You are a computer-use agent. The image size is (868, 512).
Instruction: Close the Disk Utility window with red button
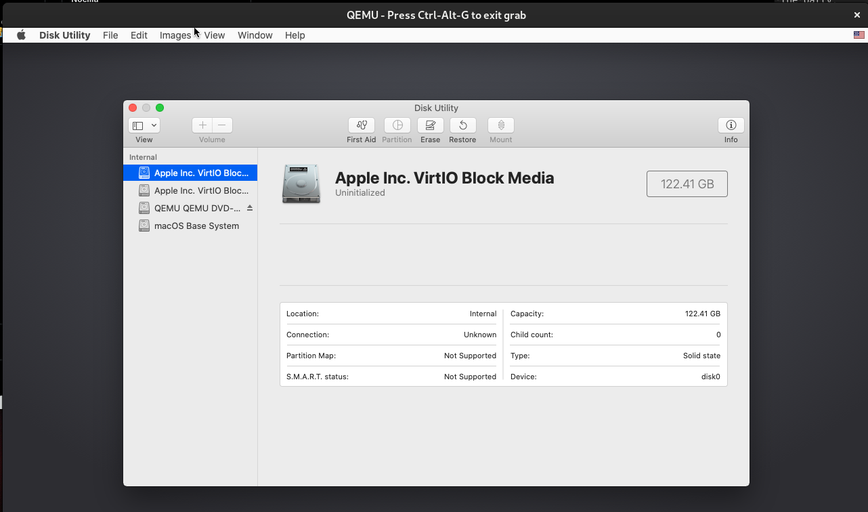[x=133, y=108]
